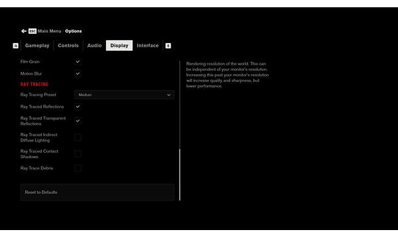The image size is (398, 238).
Task: Click the RAY TRACING section header
Action: click(34, 84)
